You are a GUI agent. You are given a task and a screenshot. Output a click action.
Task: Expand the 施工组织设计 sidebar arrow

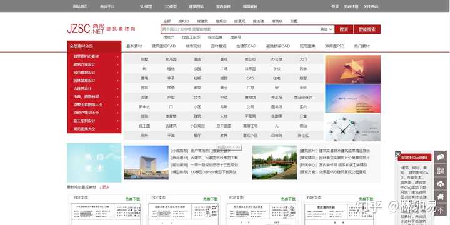[117, 121]
